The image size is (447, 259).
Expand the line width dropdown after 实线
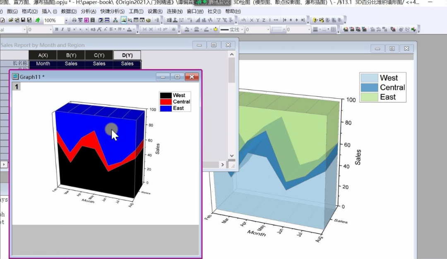268,30
